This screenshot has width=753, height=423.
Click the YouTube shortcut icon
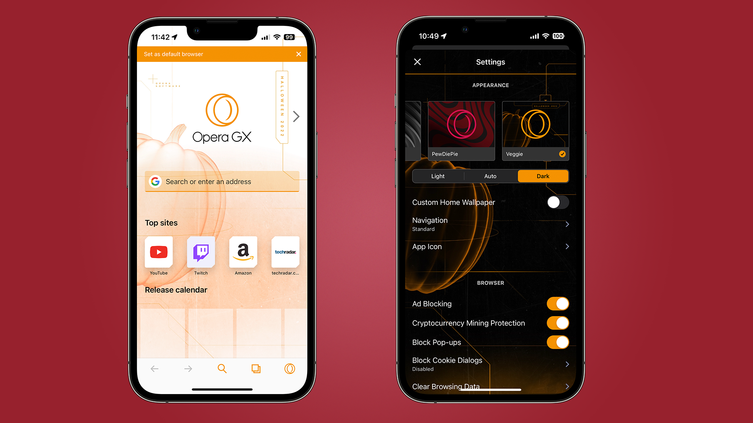click(158, 255)
